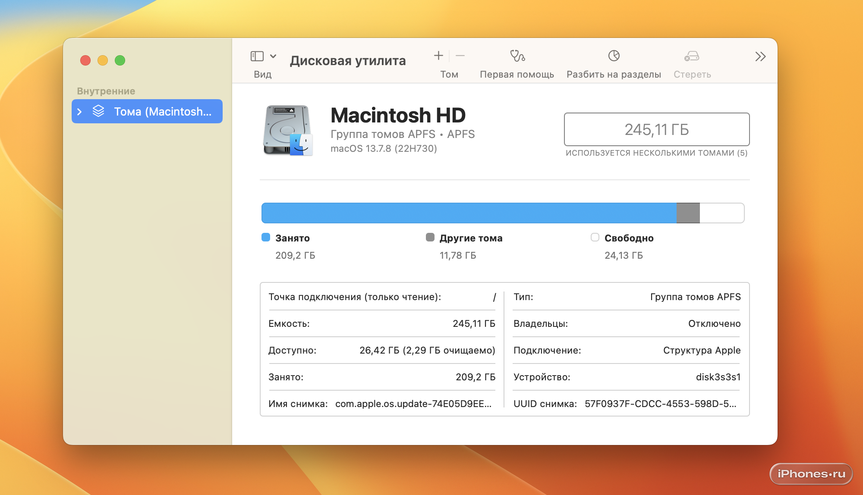Click 209,2 ГБ under the Занято legend
Viewport: 863px width, 495px height.
295,255
